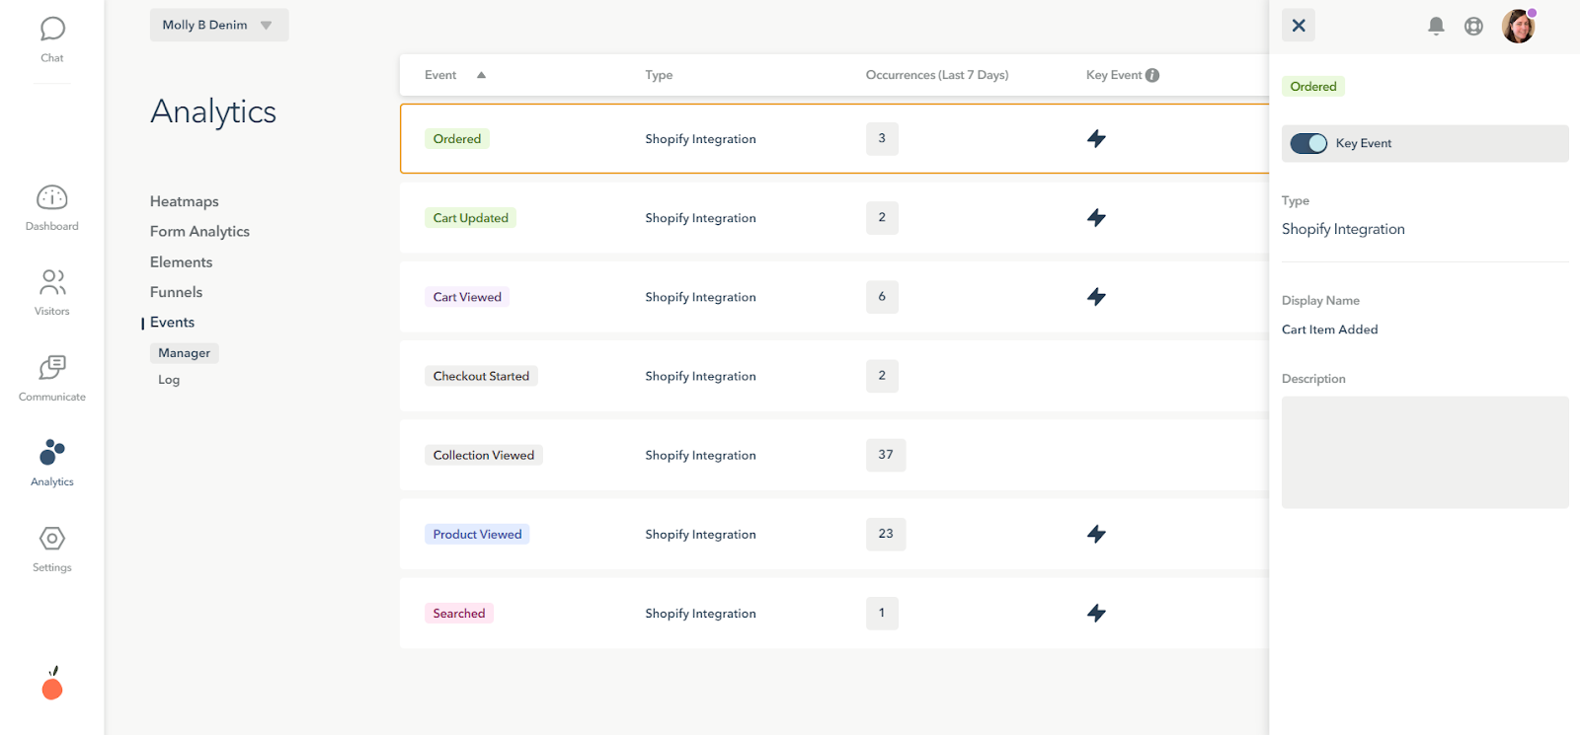
Task: Click the key event bolt for Cart Viewed
Action: 1096,296
